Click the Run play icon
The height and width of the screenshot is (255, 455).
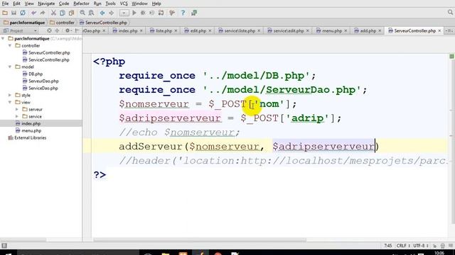tap(134, 13)
